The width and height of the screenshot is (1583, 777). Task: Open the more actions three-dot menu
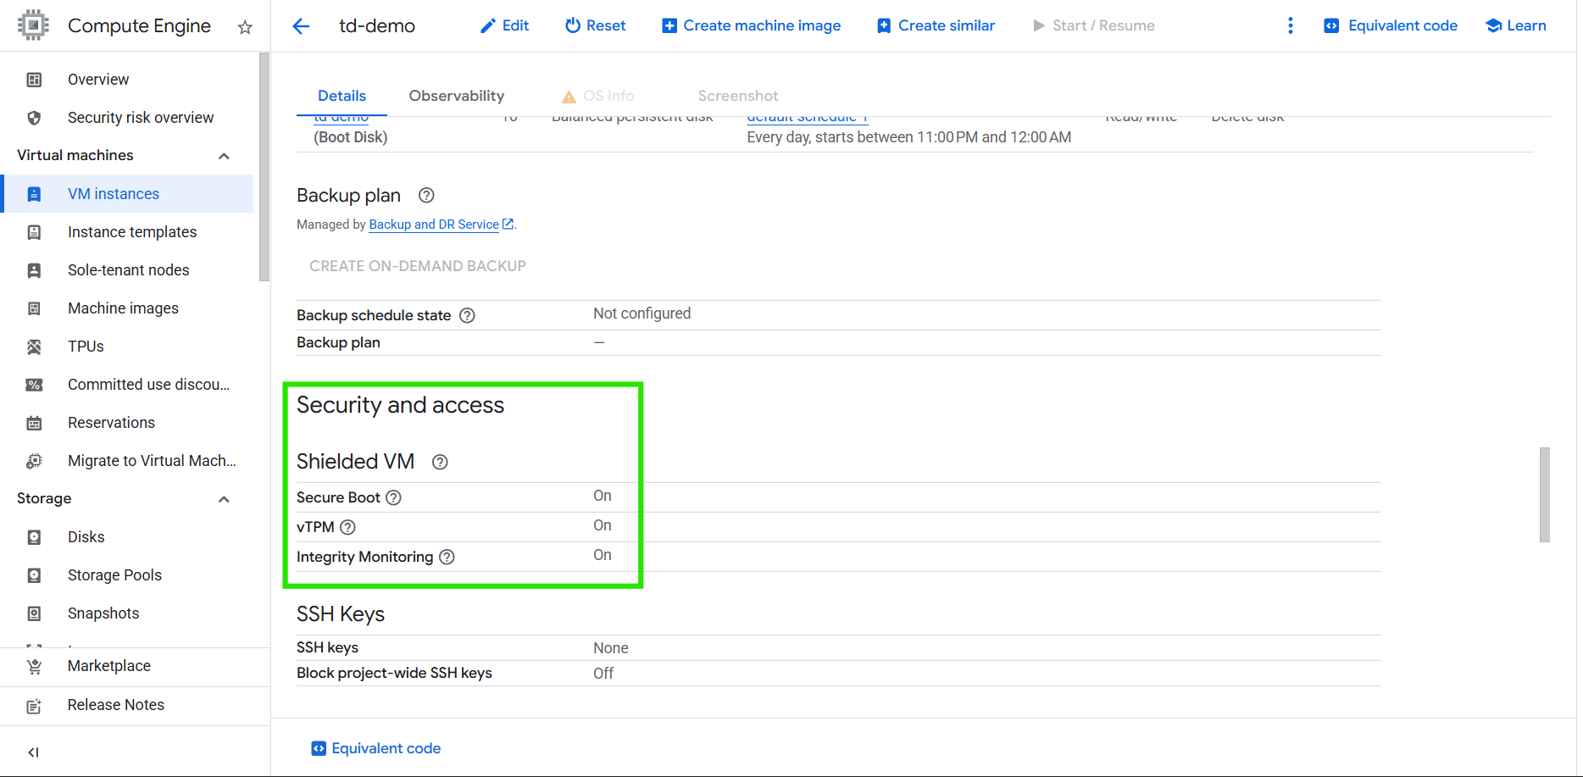click(1290, 26)
